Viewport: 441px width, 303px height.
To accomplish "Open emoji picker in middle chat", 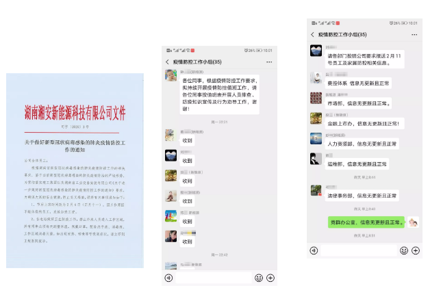I will coord(258,278).
